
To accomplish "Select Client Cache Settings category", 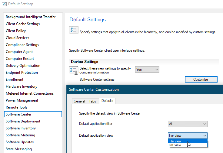I will point(23,24).
